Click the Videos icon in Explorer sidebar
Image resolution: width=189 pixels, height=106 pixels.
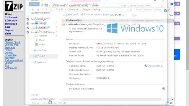tap(36, 44)
